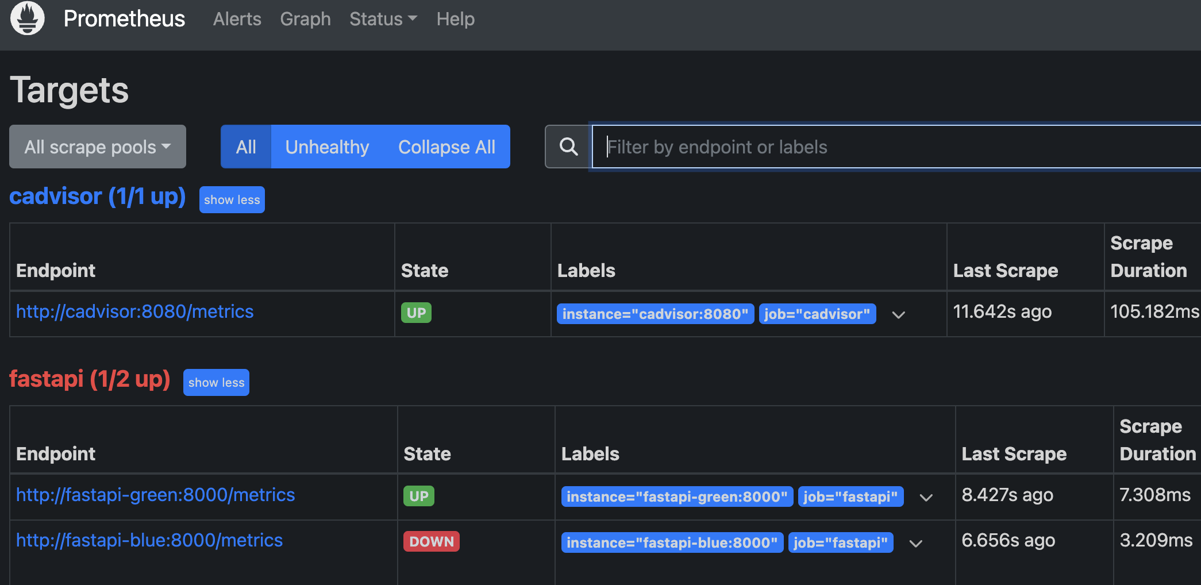
Task: Open the All scrape pools dropdown
Action: point(98,147)
